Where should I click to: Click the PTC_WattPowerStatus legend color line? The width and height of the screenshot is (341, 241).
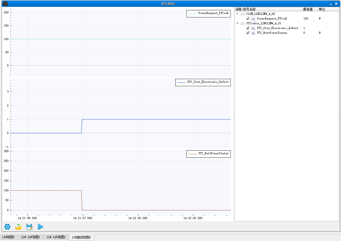point(192,154)
